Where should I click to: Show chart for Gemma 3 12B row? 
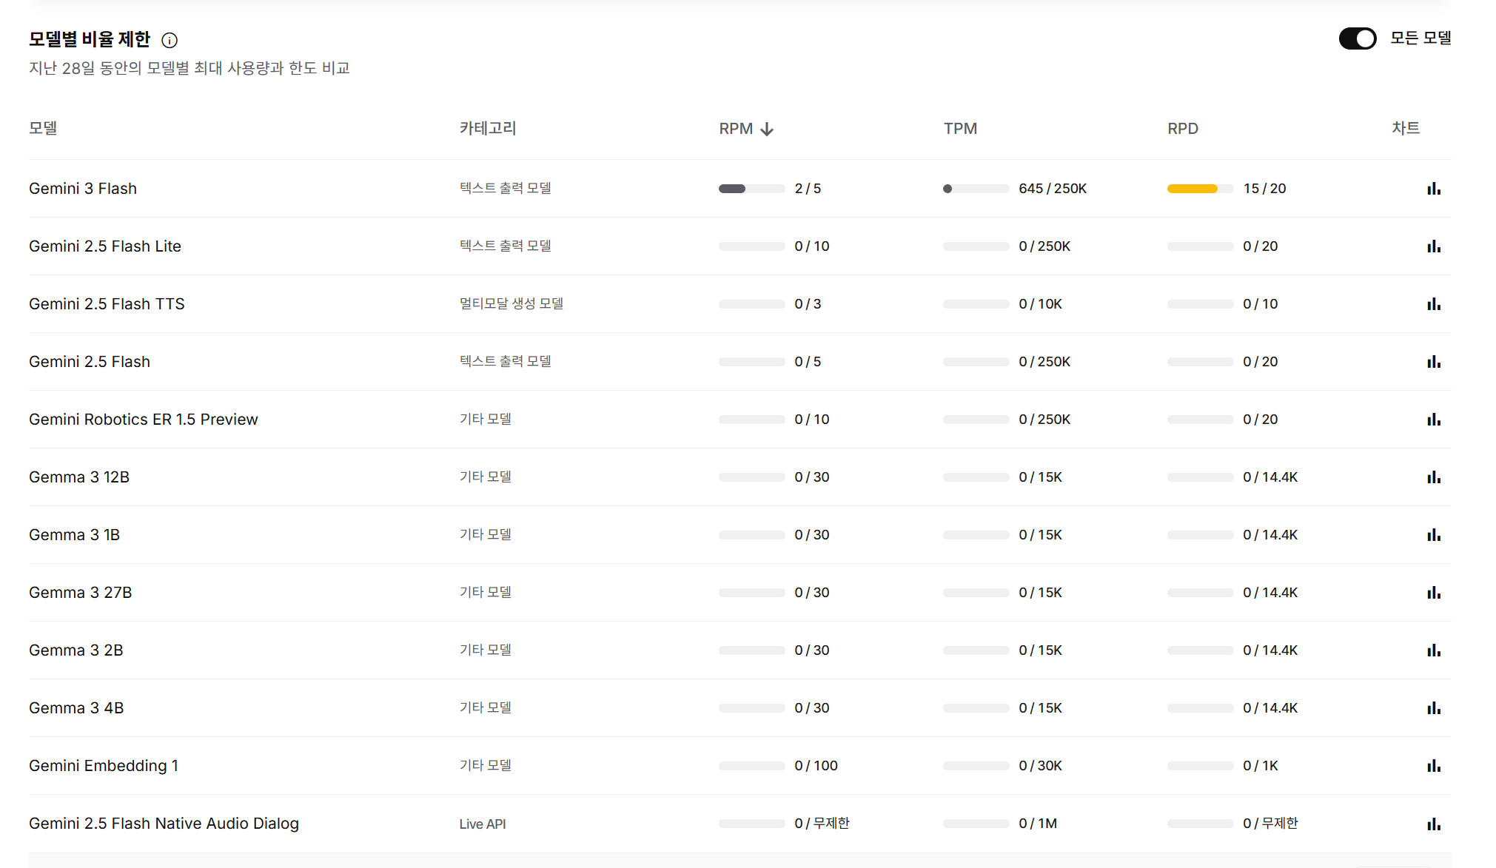[x=1434, y=477]
